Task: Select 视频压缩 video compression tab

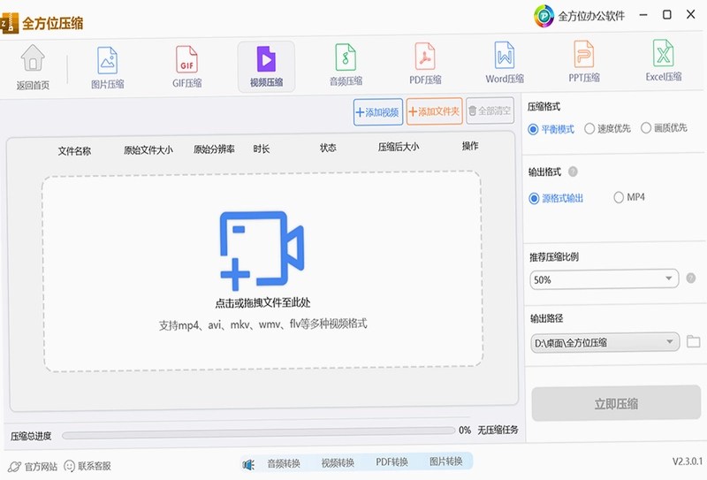Action: point(267,66)
